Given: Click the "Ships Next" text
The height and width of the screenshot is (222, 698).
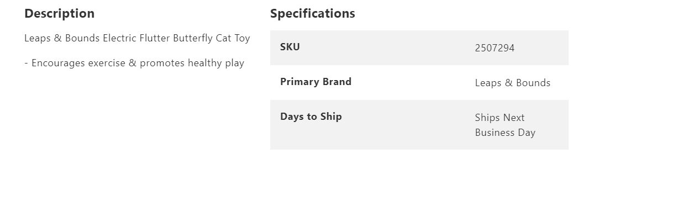Looking at the screenshot, I should pos(499,118).
